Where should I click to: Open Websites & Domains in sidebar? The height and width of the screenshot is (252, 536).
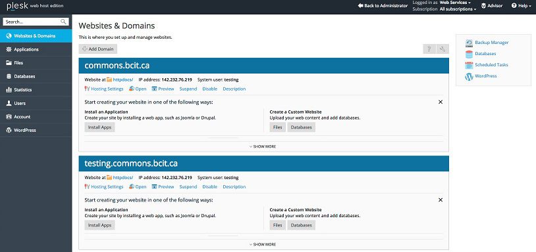coord(36,35)
